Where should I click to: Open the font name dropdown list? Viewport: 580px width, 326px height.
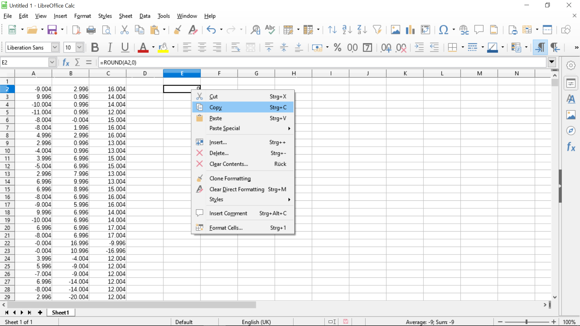point(55,47)
